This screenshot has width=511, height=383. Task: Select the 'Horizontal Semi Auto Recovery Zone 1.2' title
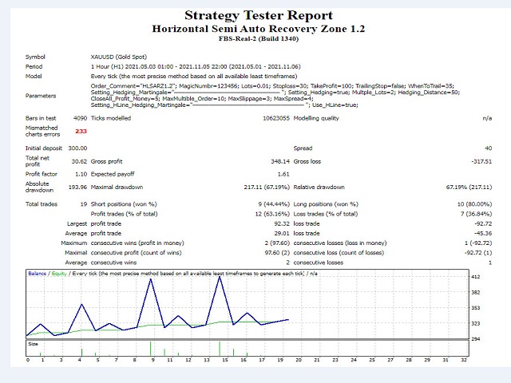click(259, 29)
